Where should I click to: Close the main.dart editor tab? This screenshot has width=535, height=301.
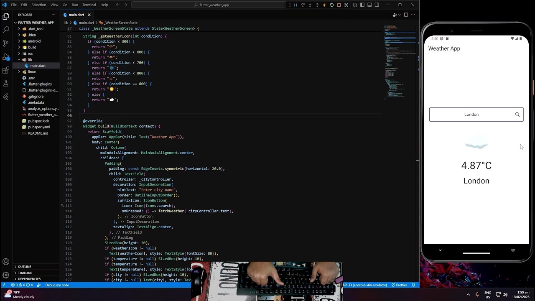click(89, 15)
